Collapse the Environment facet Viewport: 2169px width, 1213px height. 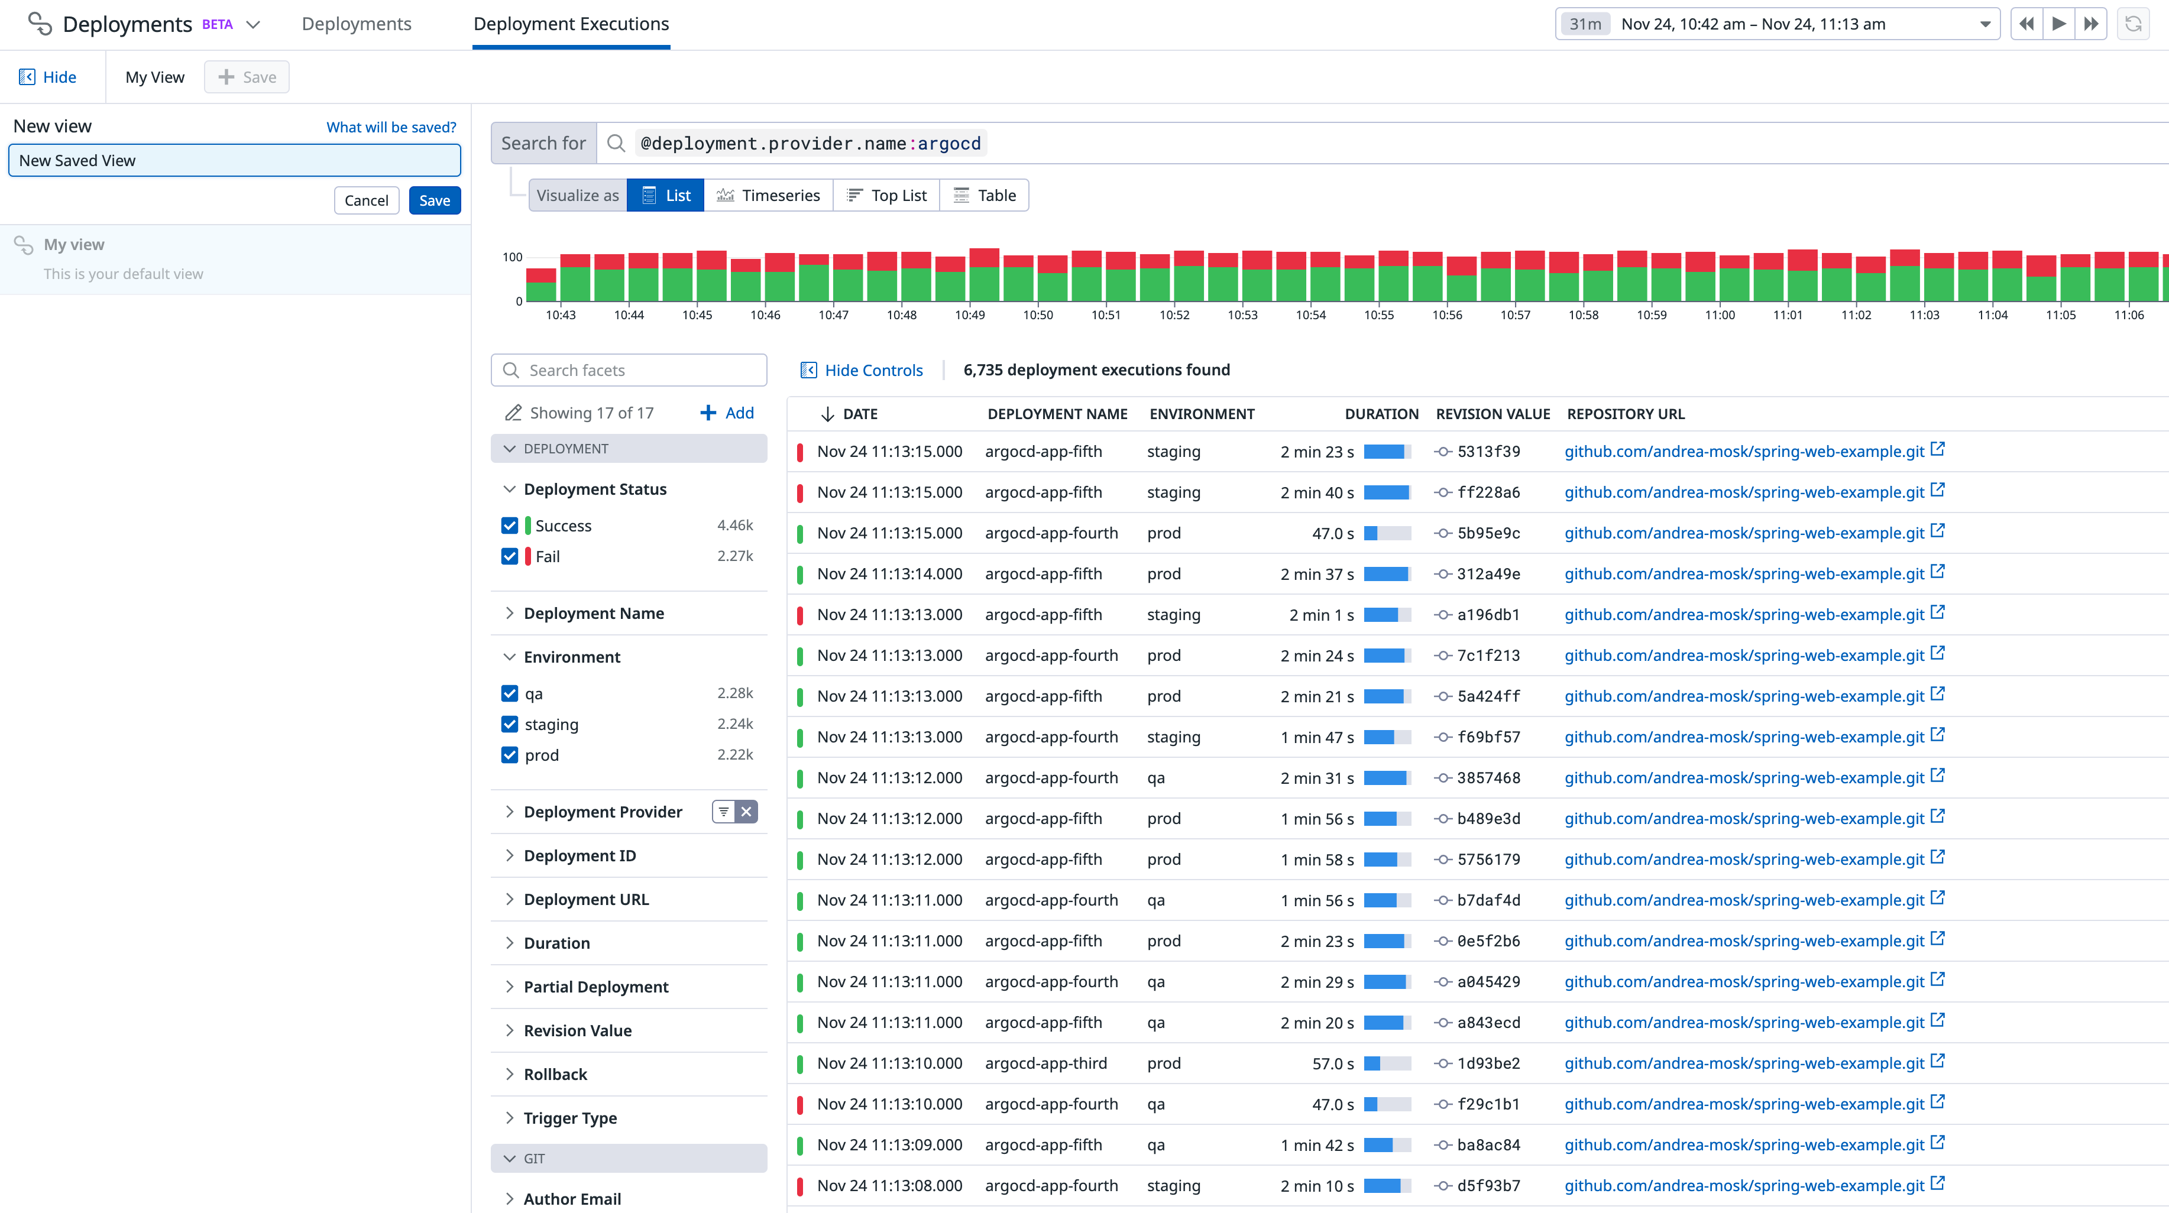[509, 657]
